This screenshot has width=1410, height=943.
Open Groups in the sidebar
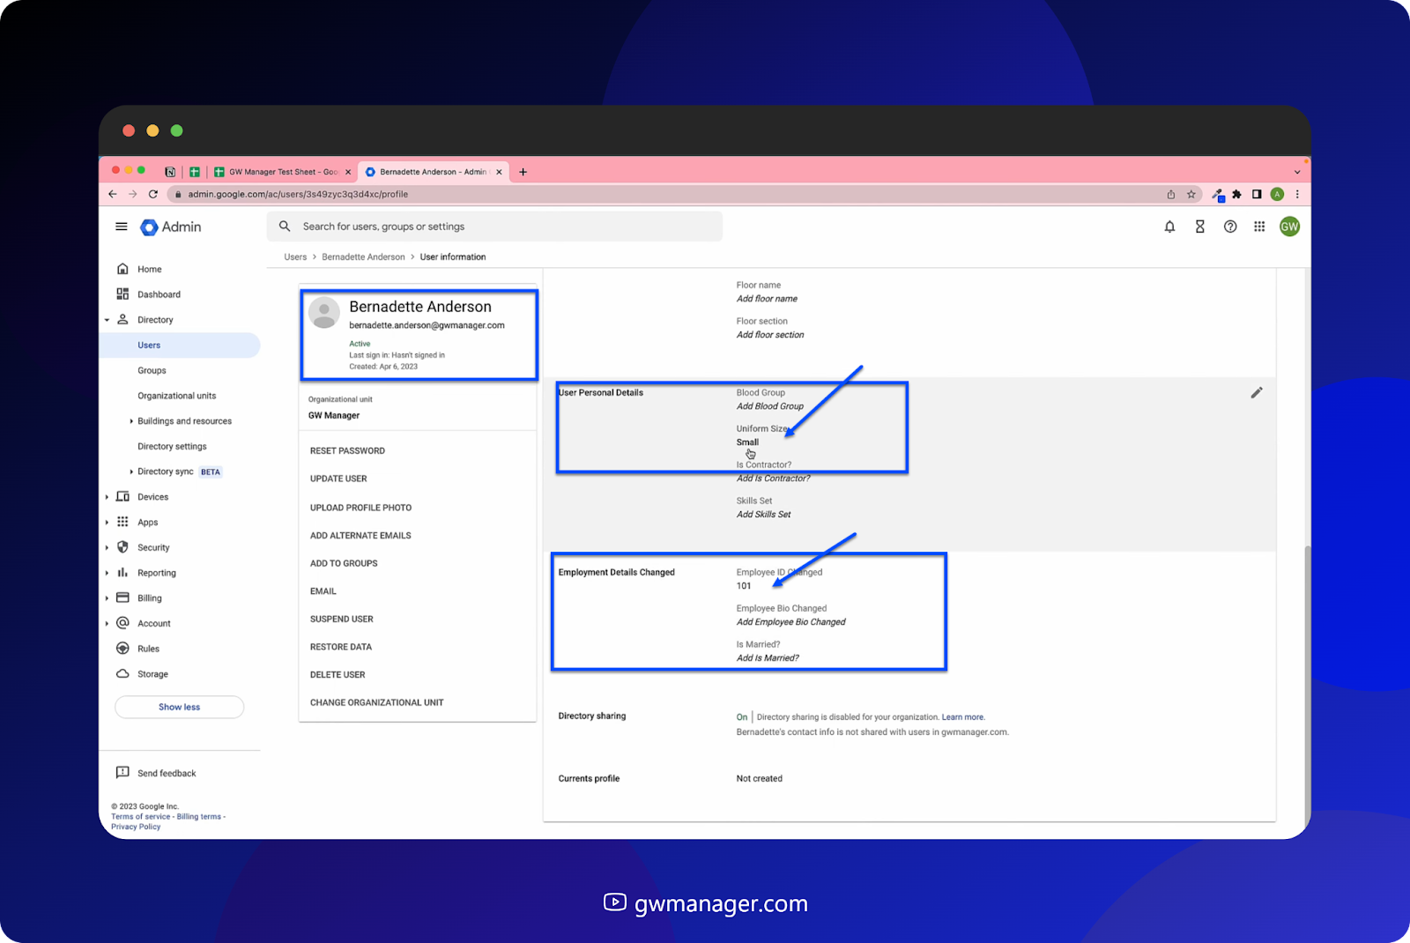(x=152, y=370)
